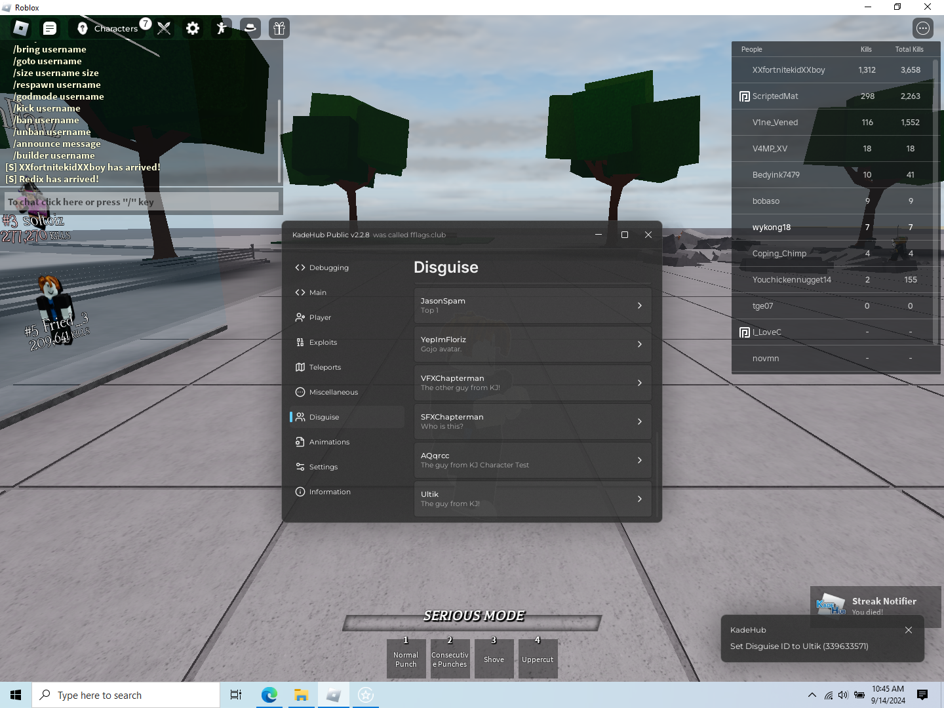Dismiss the KadeHub disguise notification
The image size is (944, 708).
pos(909,630)
